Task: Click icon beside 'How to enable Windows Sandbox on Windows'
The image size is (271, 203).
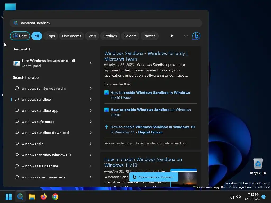Action: click(x=106, y=110)
